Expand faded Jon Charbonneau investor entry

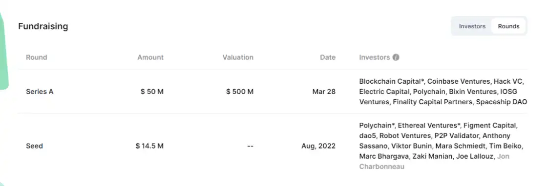(434, 161)
